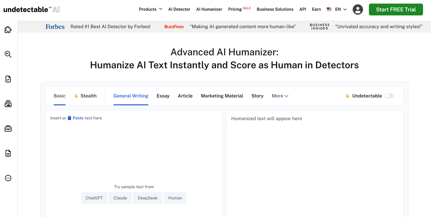Image resolution: width=431 pixels, height=217 pixels.
Task: Click the document checkmark sidebar icon
Action: [8, 79]
